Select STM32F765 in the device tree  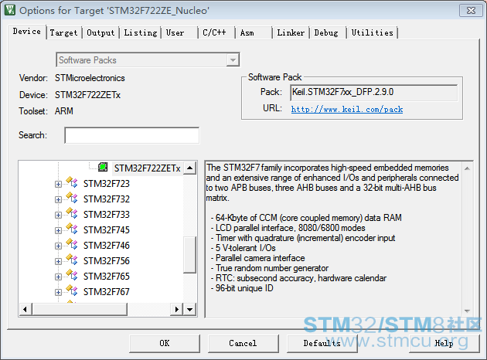(107, 277)
